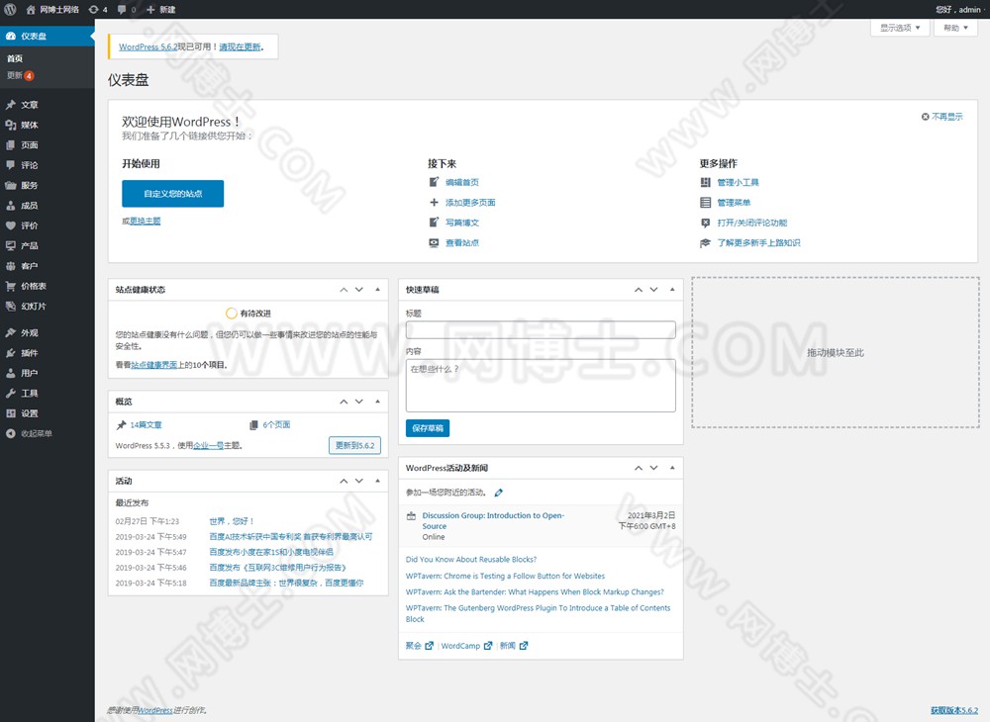Screen dimensions: 990x722
Task: Click the 产品 products icon in the sidebar
Action: tap(11, 246)
